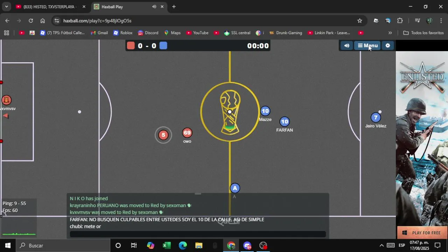Open Haxball settings gear

click(x=388, y=45)
